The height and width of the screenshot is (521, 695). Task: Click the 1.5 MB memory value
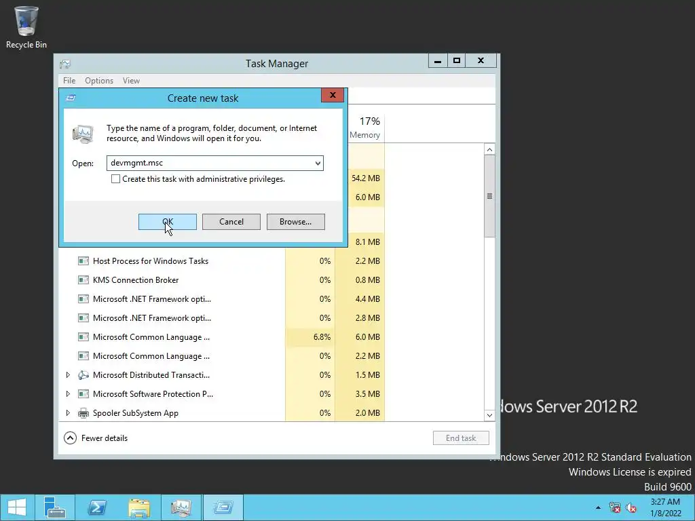[x=367, y=375]
